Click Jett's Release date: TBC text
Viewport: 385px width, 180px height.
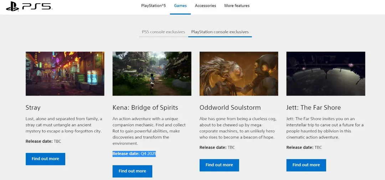(304, 147)
